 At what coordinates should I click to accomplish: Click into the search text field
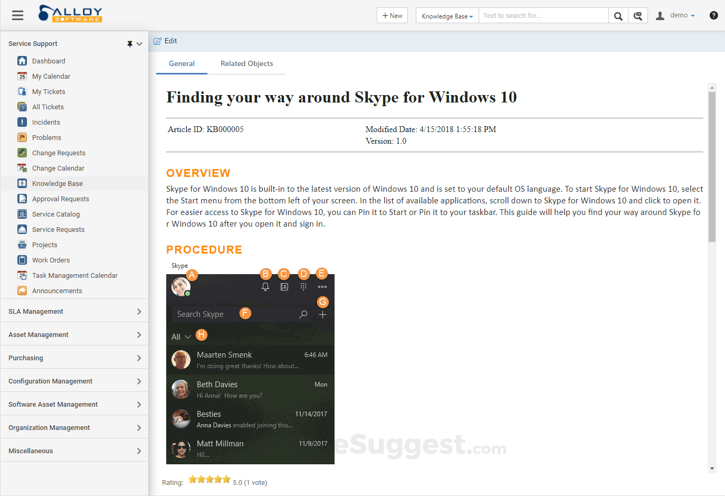543,16
